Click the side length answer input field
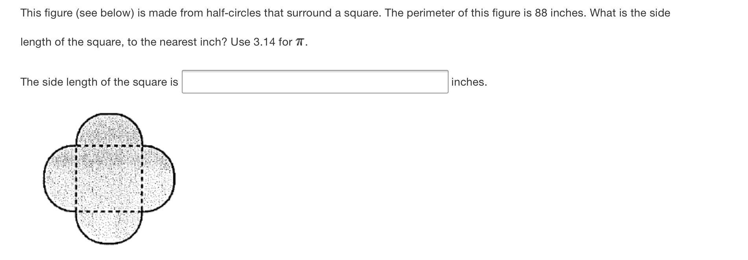The height and width of the screenshot is (260, 748). (315, 82)
